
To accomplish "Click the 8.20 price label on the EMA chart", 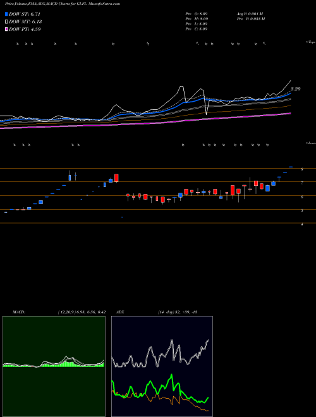I will click(x=296, y=89).
